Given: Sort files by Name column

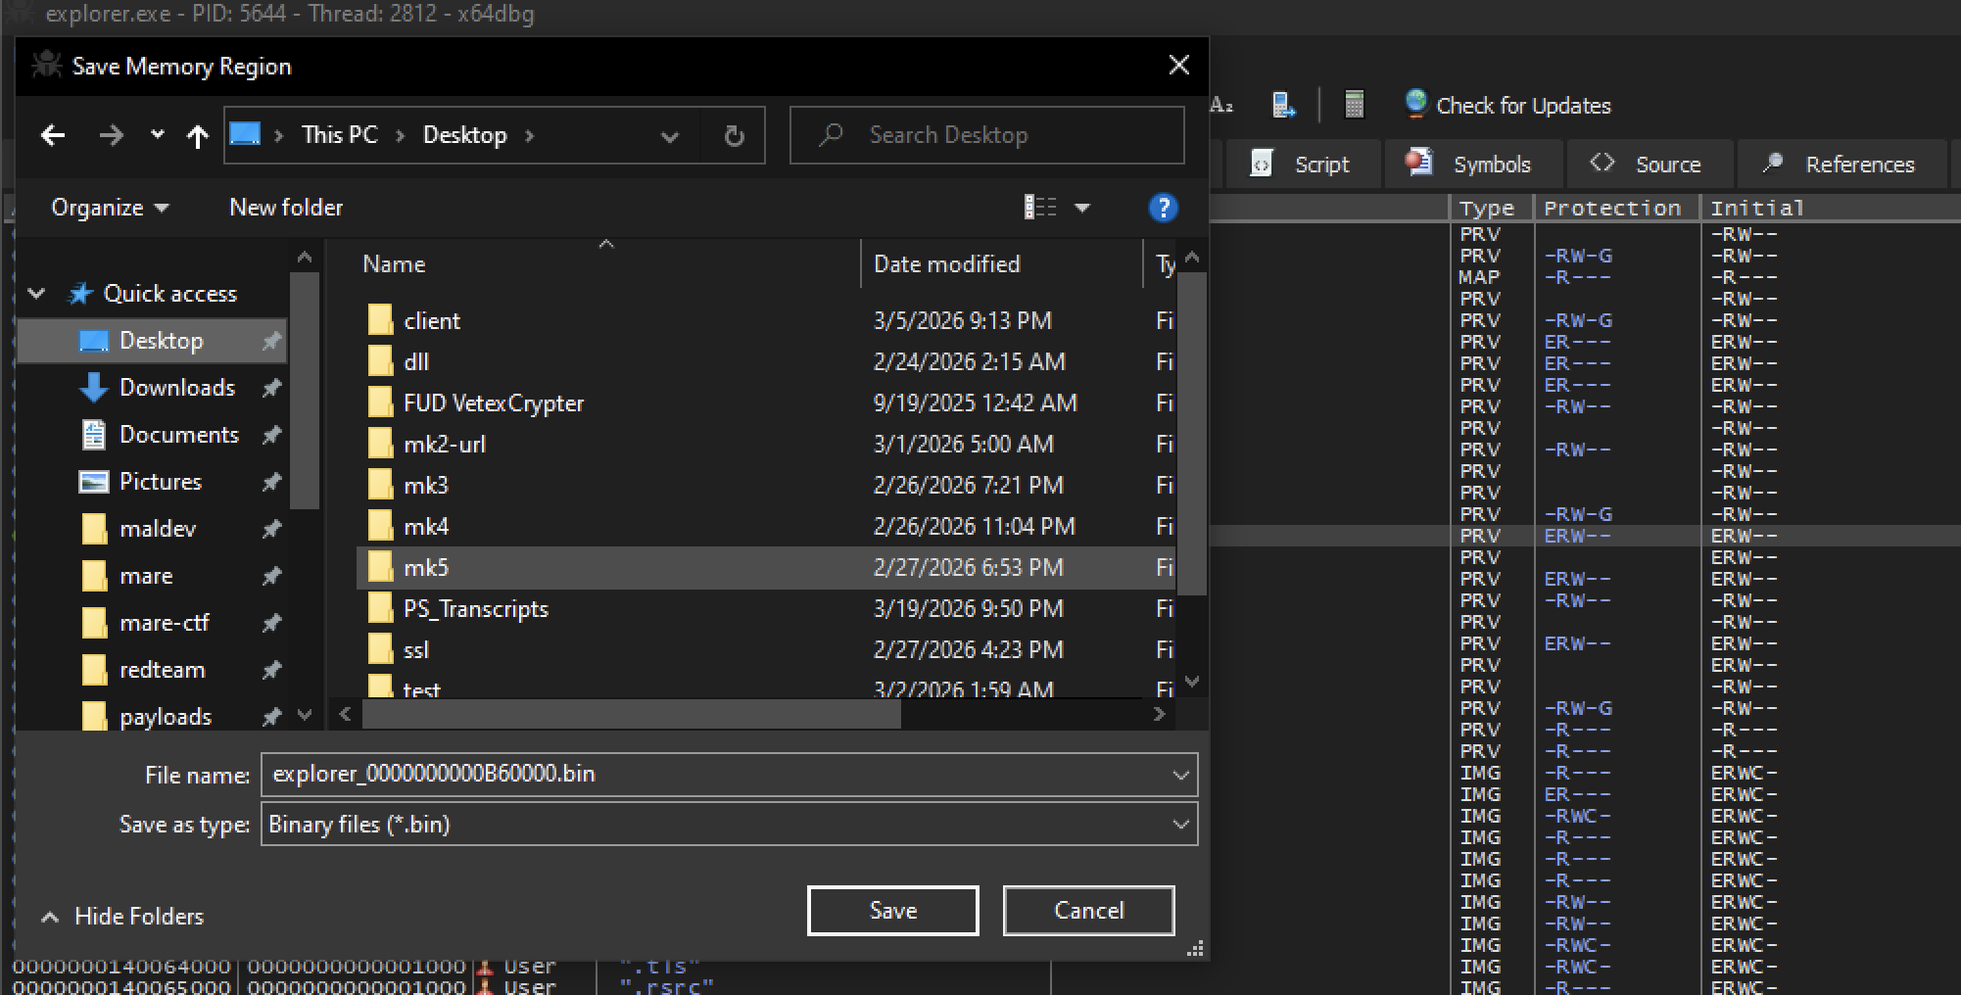Looking at the screenshot, I should coord(394,264).
